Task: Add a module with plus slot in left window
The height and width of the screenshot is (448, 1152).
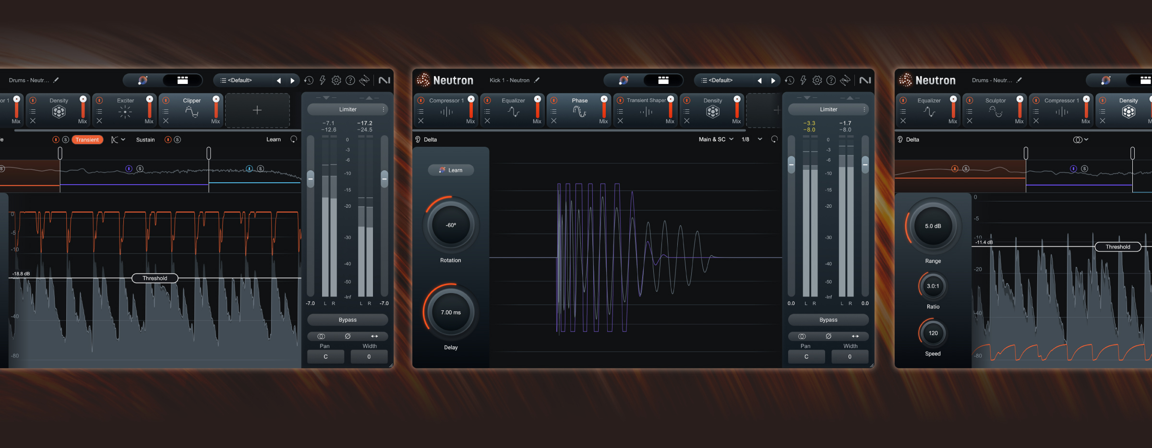Action: [x=257, y=110]
